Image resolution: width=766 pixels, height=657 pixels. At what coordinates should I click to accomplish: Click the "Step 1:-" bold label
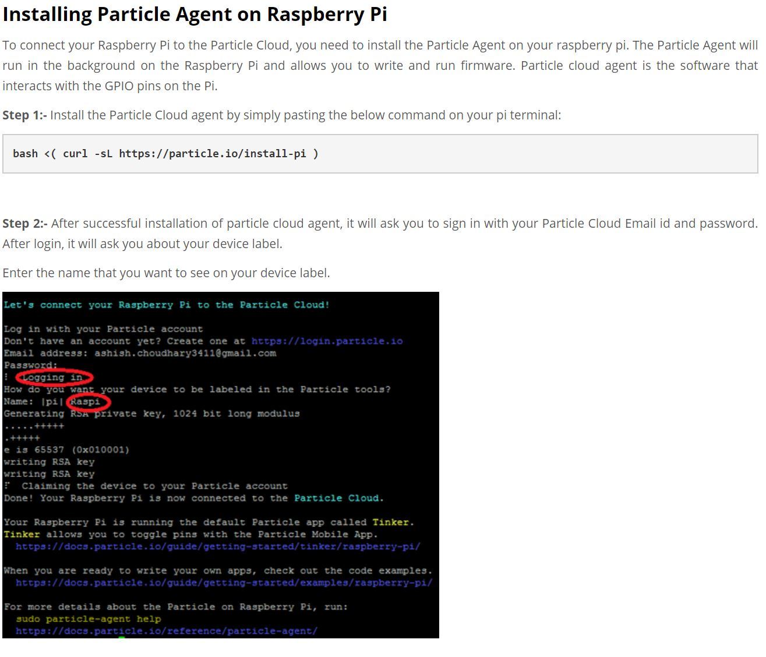click(24, 115)
